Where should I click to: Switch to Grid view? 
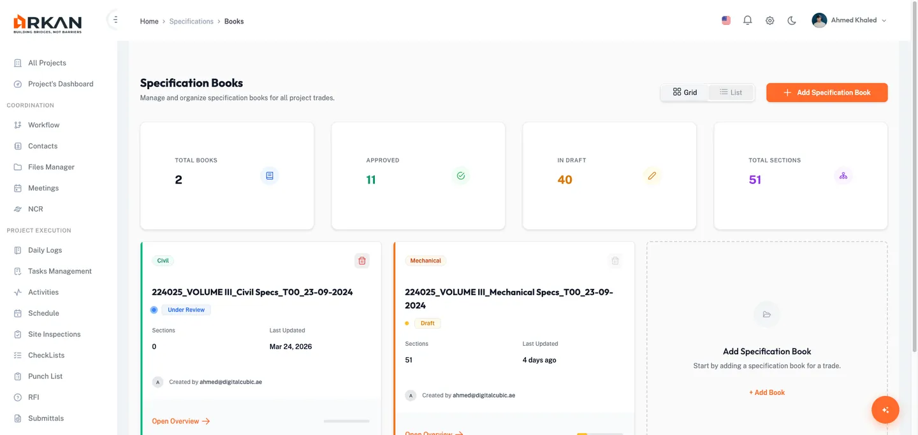(685, 92)
